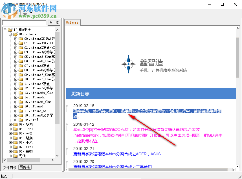Click the panel layout toolbar icon
Screen dimensions: 242x179
coord(16,13)
